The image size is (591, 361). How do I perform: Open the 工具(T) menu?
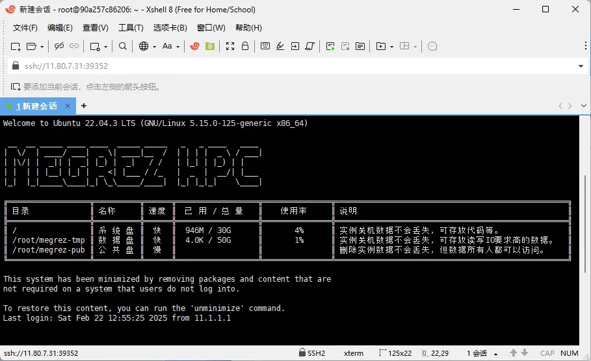131,28
